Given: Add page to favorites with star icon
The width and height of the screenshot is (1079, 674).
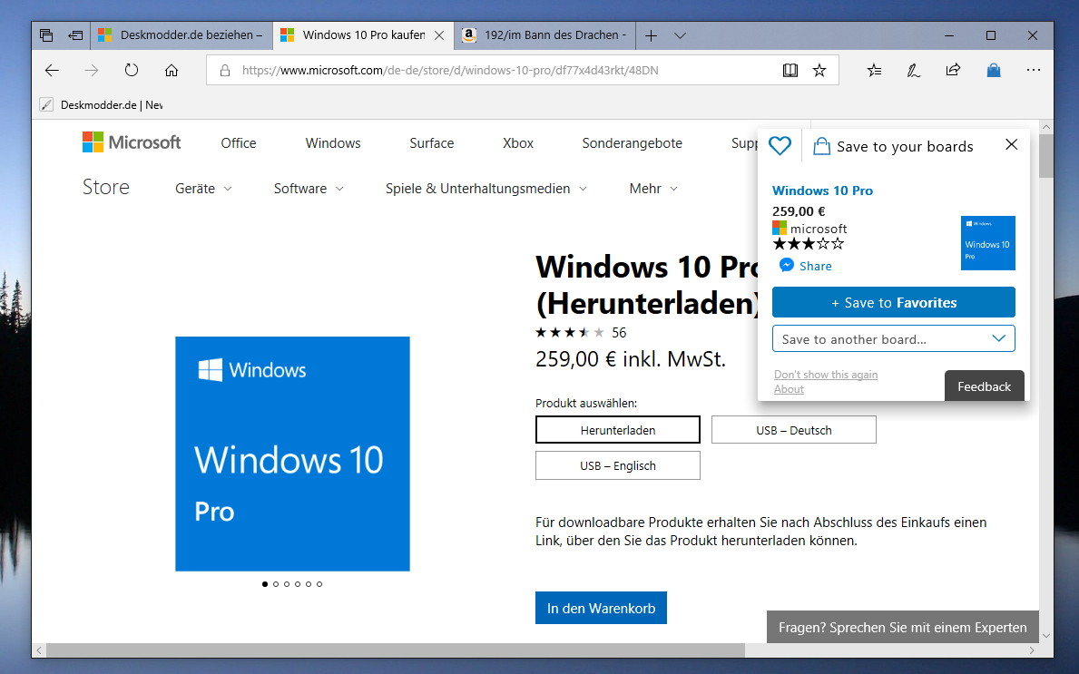Looking at the screenshot, I should tap(819, 70).
